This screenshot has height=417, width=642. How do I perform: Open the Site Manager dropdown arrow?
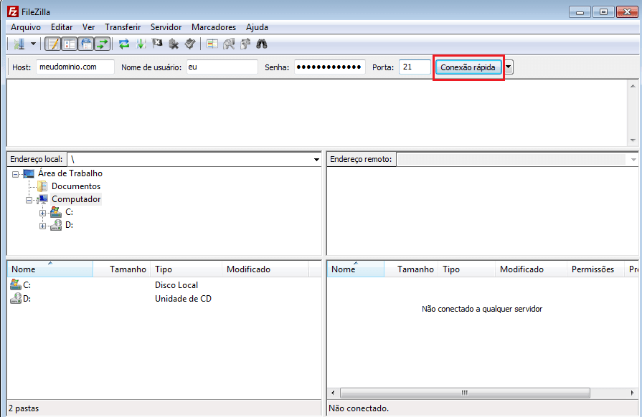tap(33, 44)
